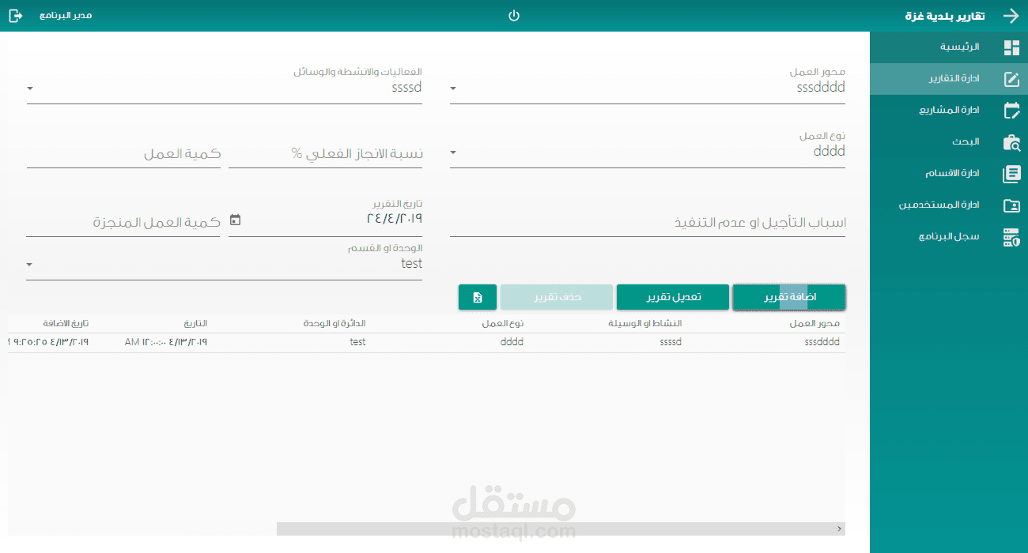Click the تعديل تقرير button
Viewport: 1028px width, 553px height.
tap(673, 297)
